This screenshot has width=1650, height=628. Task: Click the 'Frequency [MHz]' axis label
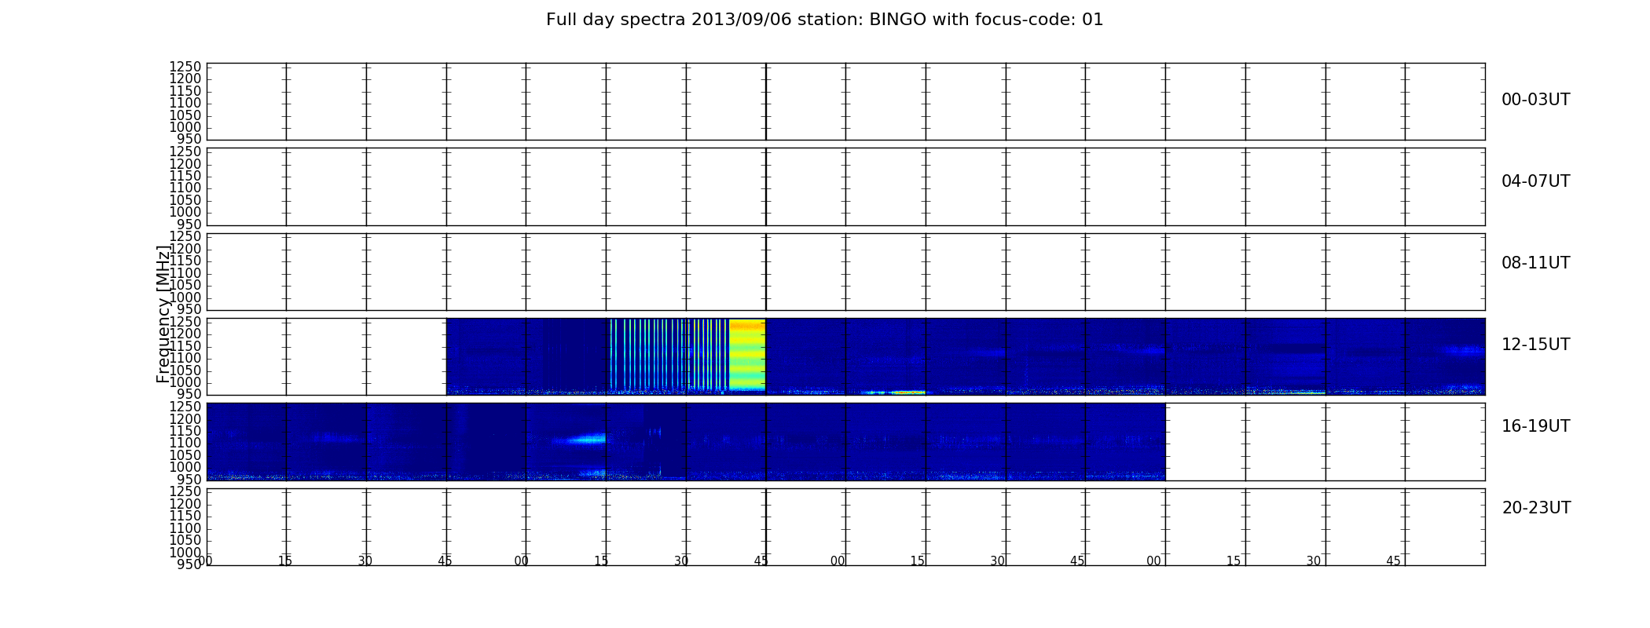pyautogui.click(x=163, y=314)
